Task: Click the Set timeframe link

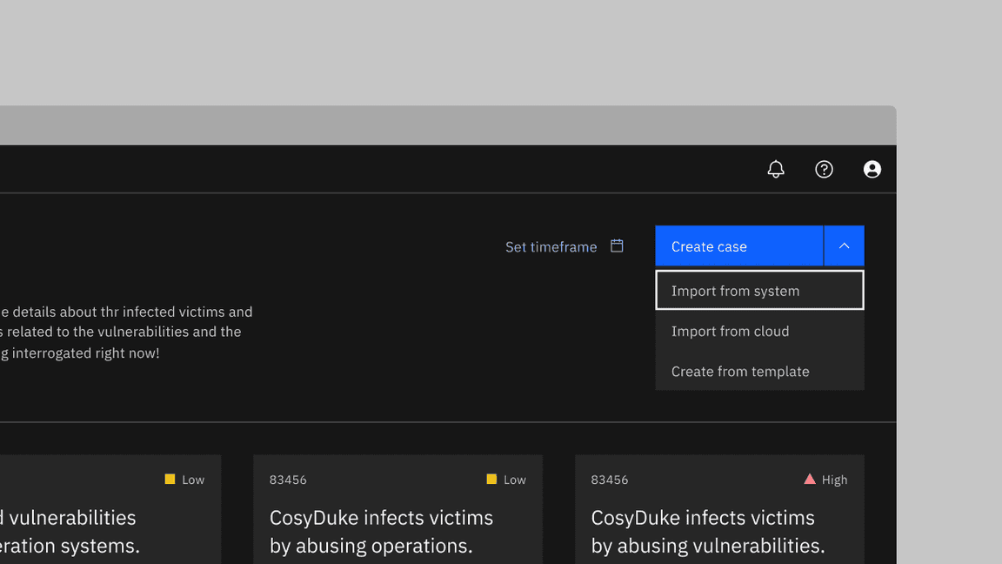Action: [x=551, y=247]
